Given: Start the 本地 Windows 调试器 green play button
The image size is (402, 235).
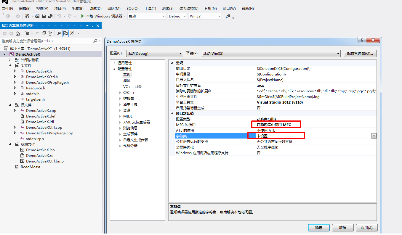Looking at the screenshot, I should (x=83, y=16).
